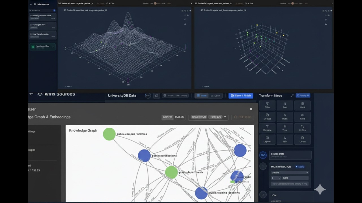The image size is (362, 203).
Task: Select the public departments green node
Action: tap(171, 172)
